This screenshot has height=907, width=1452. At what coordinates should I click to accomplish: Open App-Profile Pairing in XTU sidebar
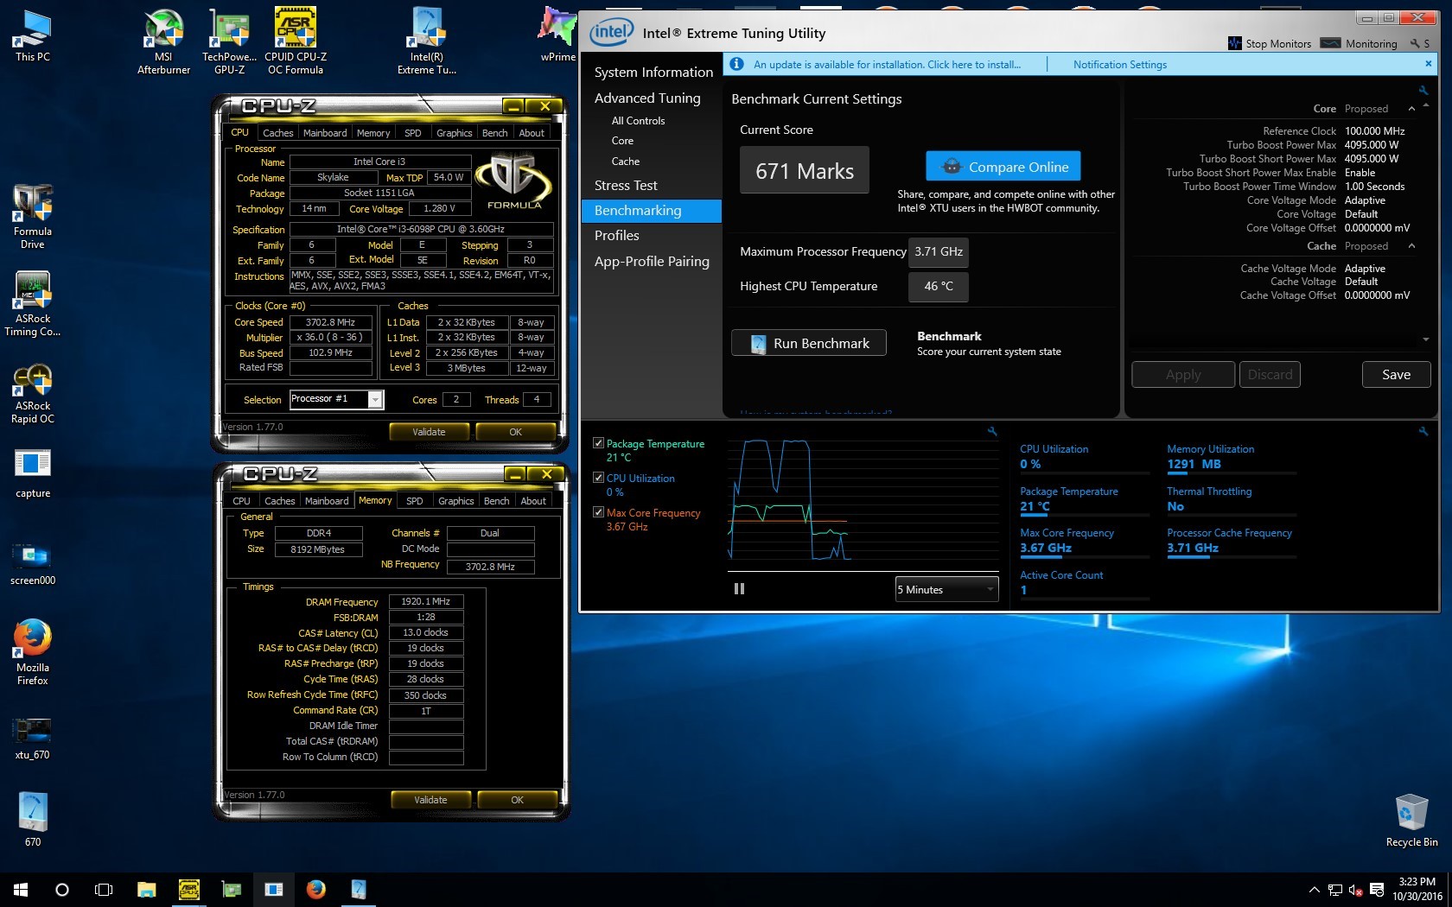(651, 262)
